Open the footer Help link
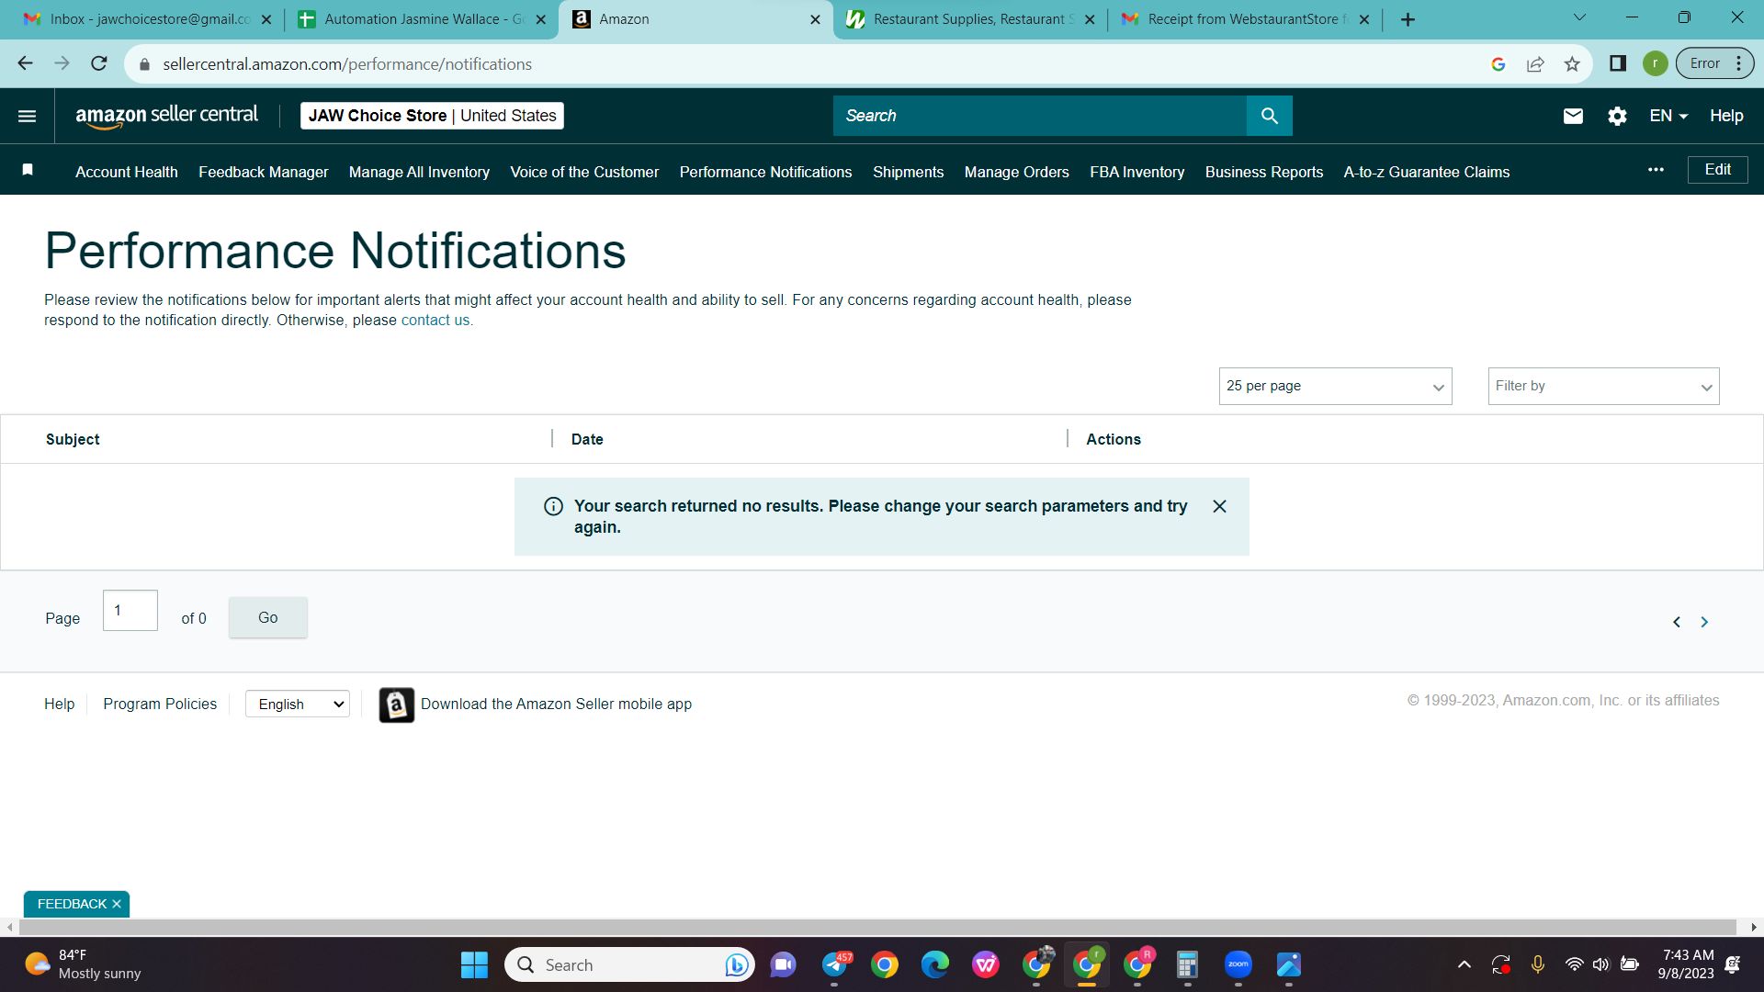1764x992 pixels. [60, 704]
